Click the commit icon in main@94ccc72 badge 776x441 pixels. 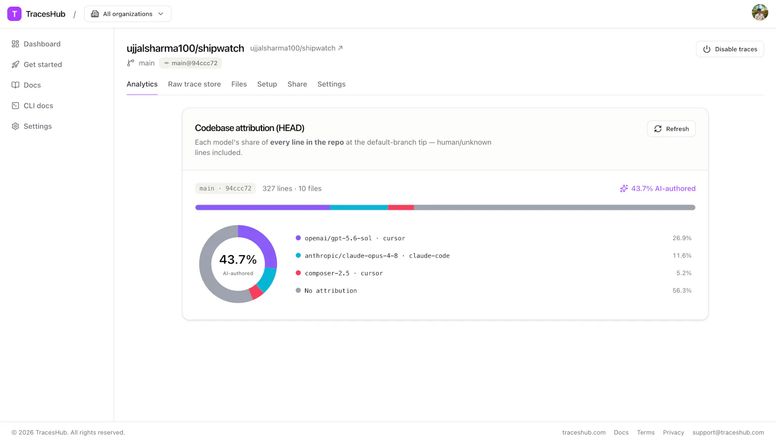(166, 63)
